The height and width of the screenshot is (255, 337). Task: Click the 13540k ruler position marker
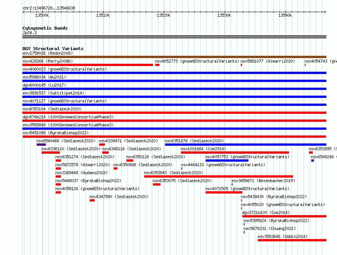(x=285, y=15)
